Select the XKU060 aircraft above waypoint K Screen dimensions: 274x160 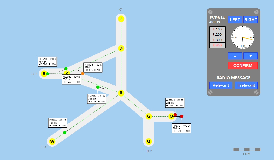66,69
